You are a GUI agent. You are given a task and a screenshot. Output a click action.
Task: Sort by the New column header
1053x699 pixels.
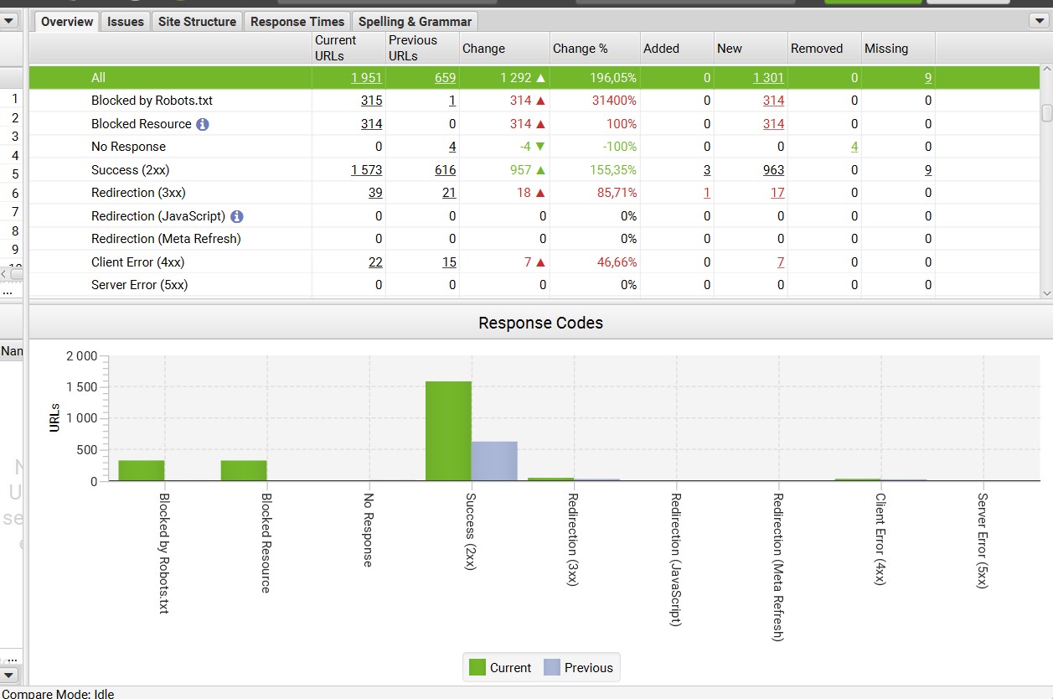pos(751,48)
